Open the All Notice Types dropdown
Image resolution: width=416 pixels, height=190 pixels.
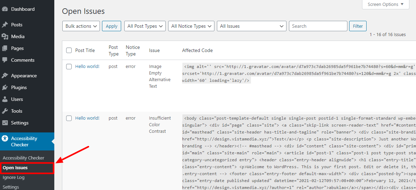tap(191, 26)
